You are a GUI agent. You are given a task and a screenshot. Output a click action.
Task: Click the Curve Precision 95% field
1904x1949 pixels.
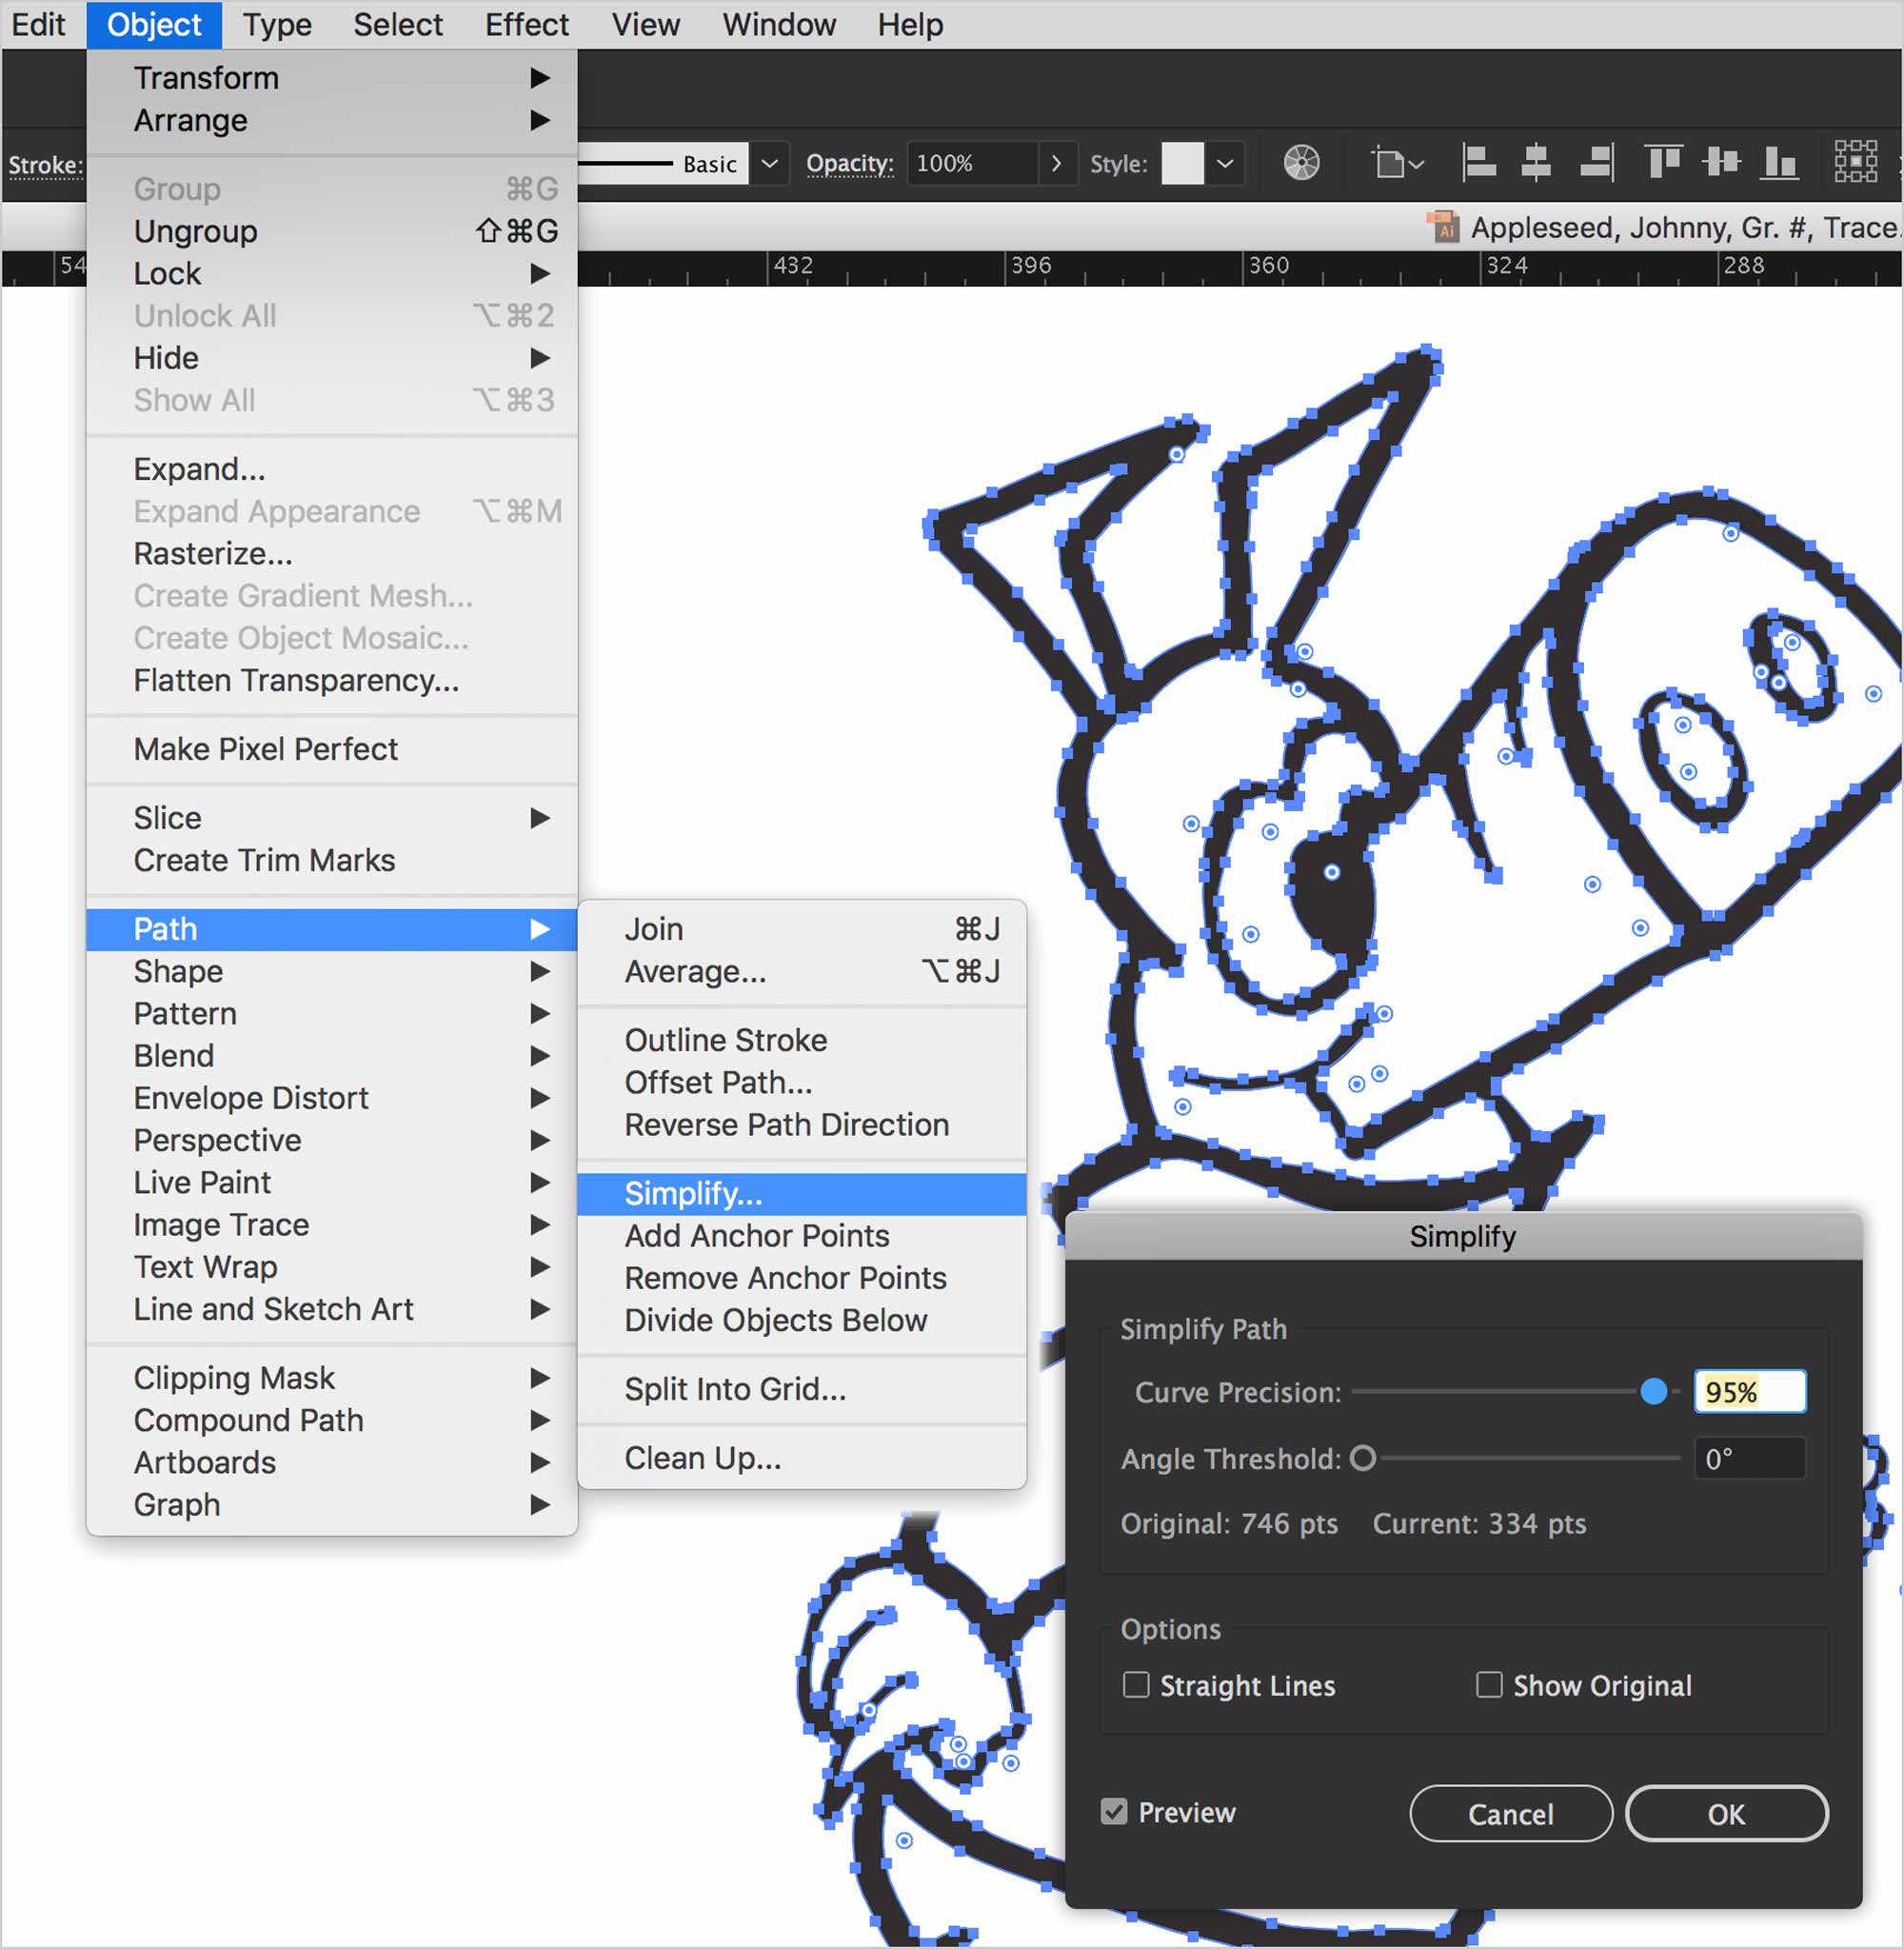(1750, 1391)
